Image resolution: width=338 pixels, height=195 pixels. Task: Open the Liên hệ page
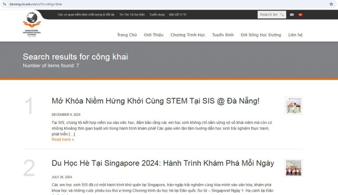(x=296, y=35)
